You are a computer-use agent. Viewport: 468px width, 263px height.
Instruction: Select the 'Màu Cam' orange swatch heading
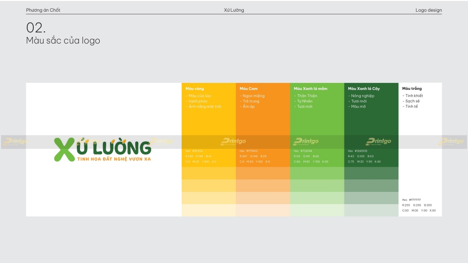(249, 88)
